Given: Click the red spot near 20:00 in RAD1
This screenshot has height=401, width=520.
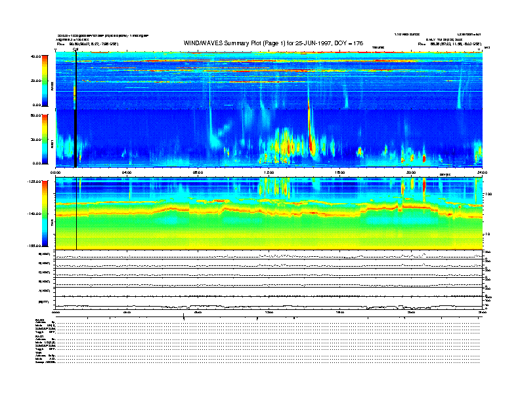Looking at the screenshot, I should point(424,159).
